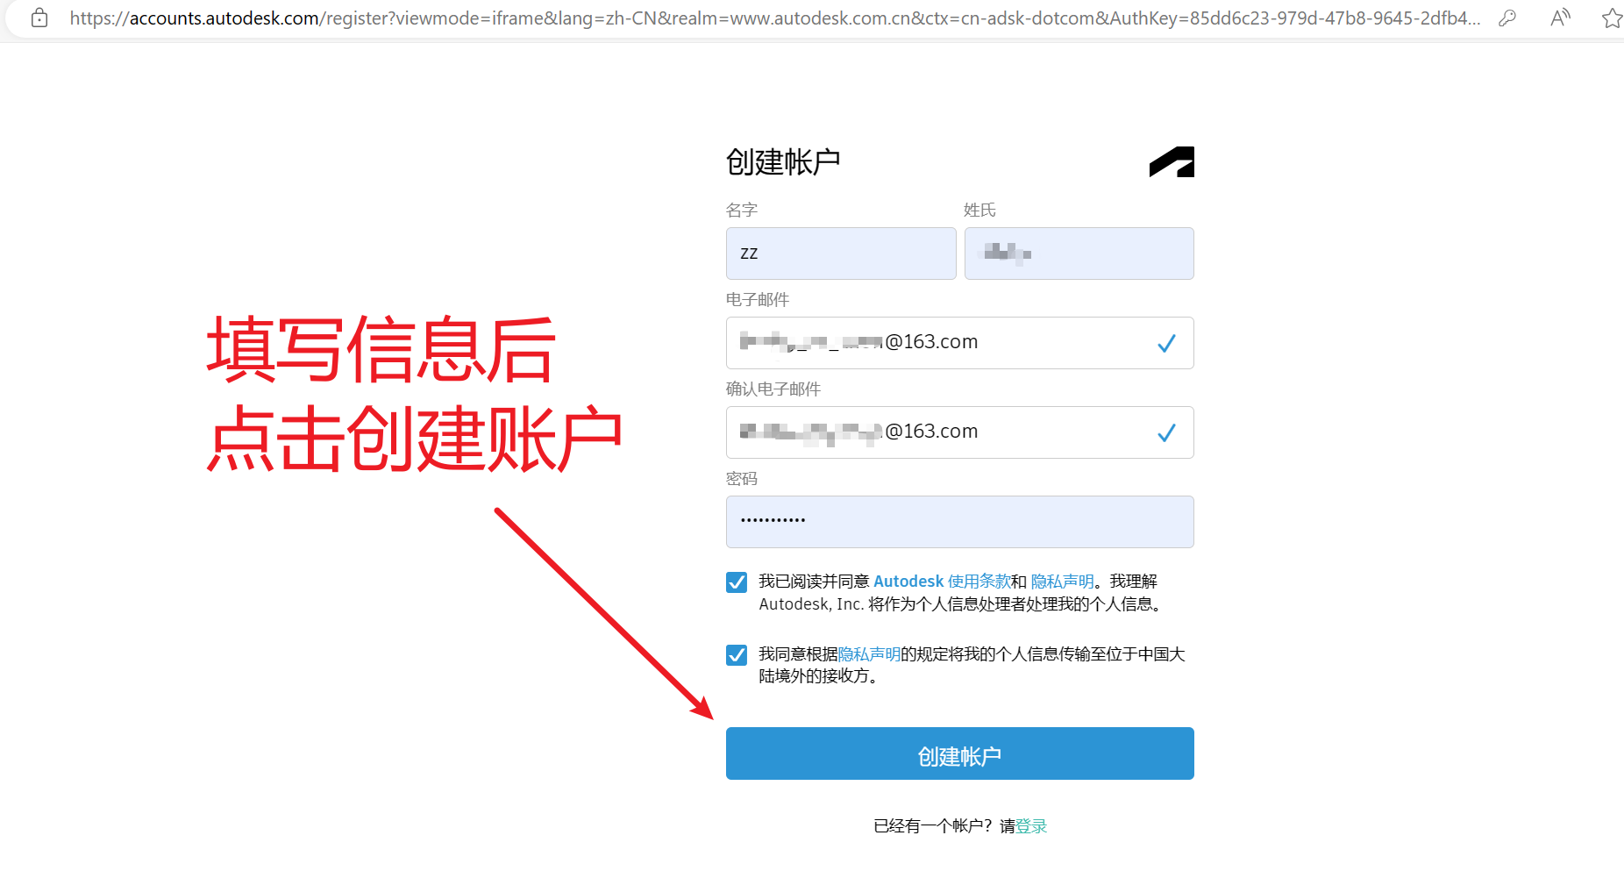Activate the Read Aloud icon

point(1560,18)
